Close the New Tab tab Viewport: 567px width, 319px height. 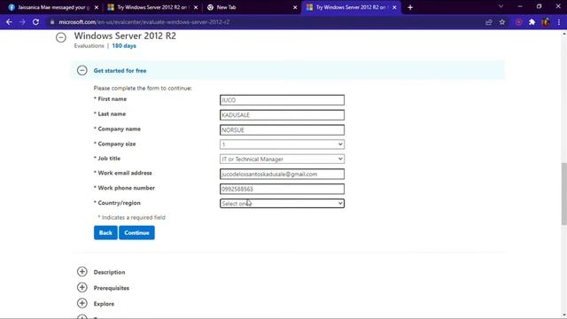click(295, 7)
